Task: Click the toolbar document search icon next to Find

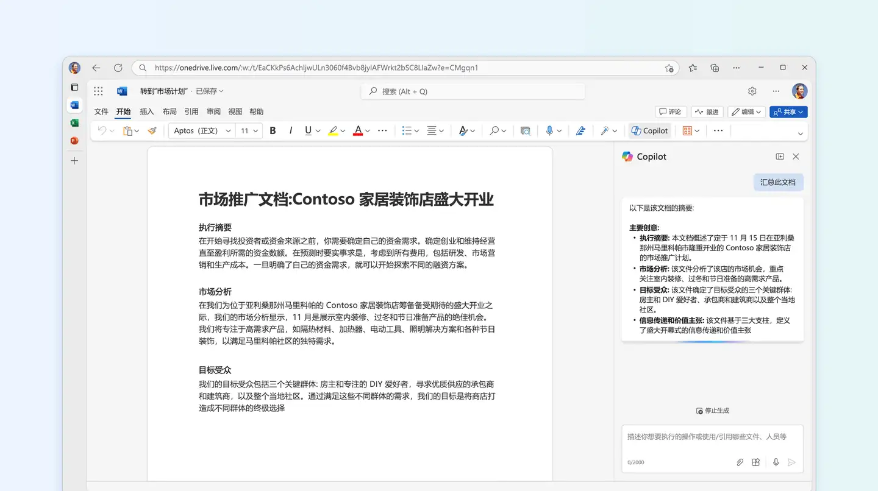Action: pos(525,130)
